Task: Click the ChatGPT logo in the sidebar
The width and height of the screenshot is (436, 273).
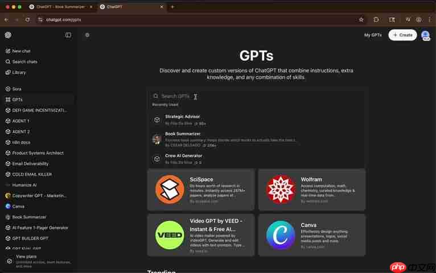Action: [x=8, y=35]
